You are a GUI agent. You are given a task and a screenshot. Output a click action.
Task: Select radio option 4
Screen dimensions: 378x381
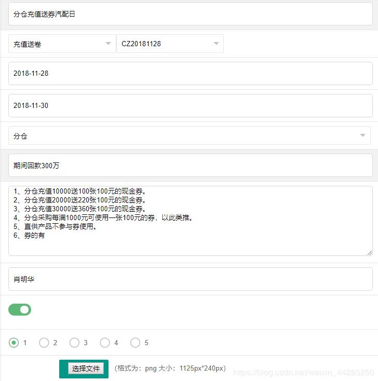click(x=105, y=343)
